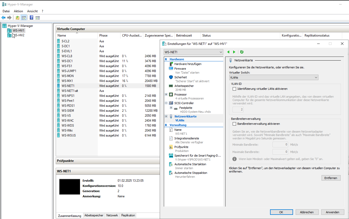Open the Datei menu
Viewport: 349px width, 219px height.
6,11
